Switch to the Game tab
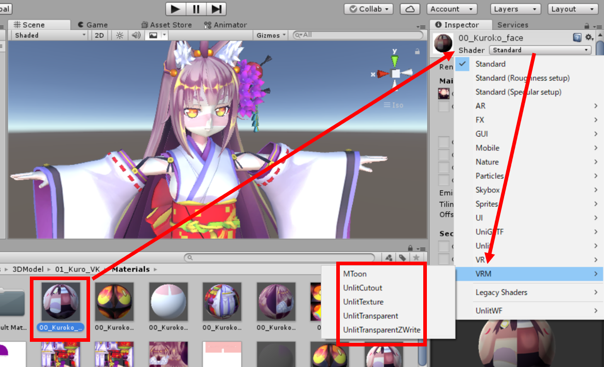Screen dimensions: 604x367 click(93, 25)
